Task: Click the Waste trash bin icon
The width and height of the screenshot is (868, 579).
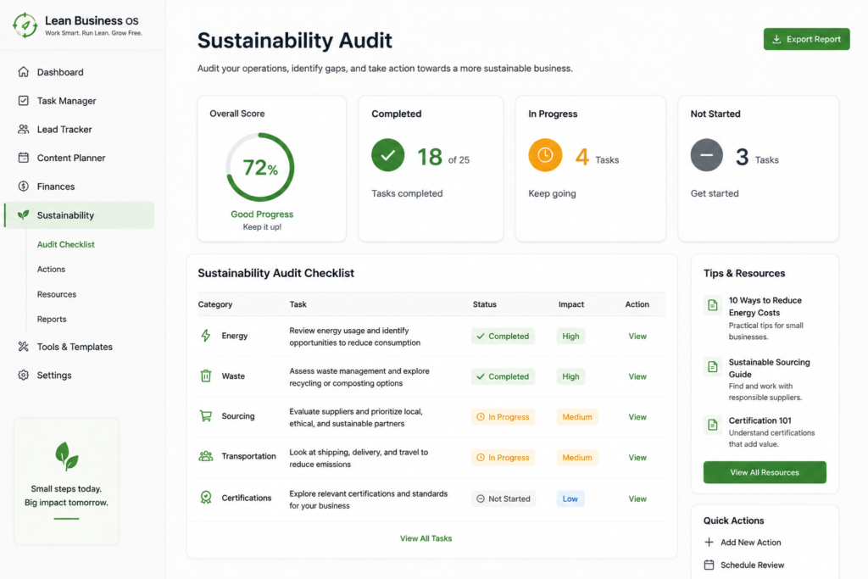Action: (206, 376)
